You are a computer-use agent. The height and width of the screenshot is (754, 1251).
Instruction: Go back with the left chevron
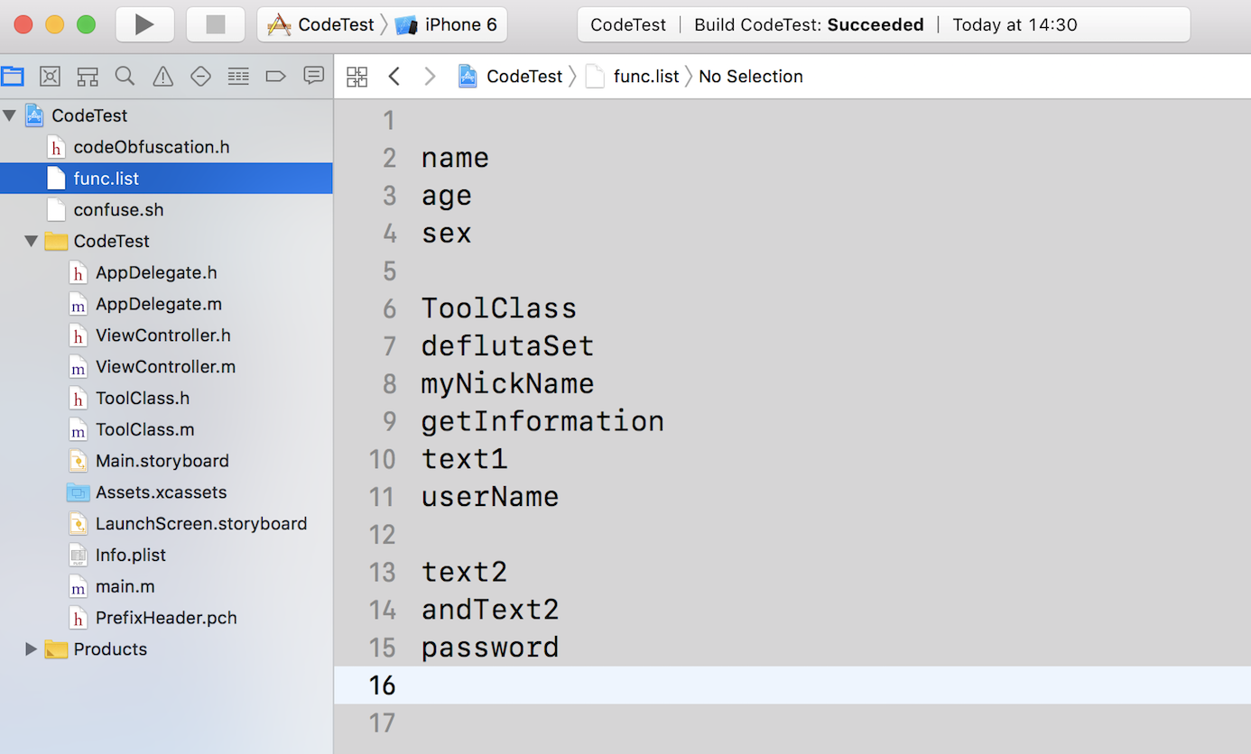click(394, 77)
